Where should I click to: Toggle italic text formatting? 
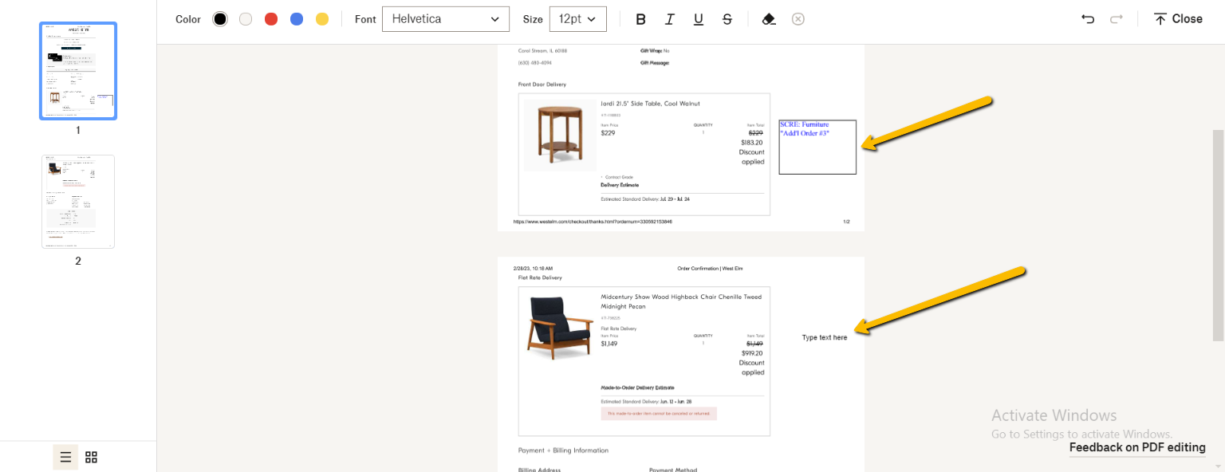coord(670,19)
